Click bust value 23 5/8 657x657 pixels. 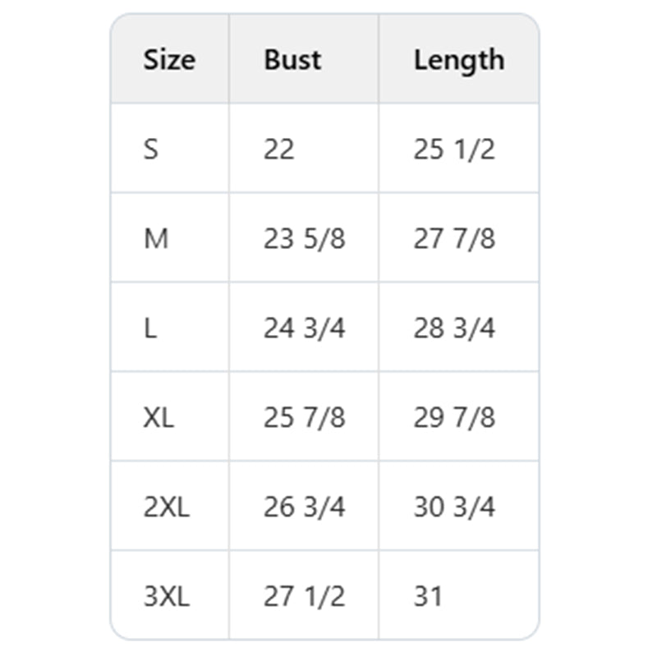[305, 239]
